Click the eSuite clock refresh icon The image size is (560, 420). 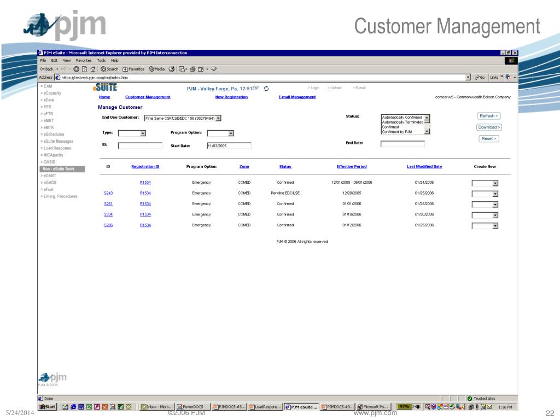[266, 89]
